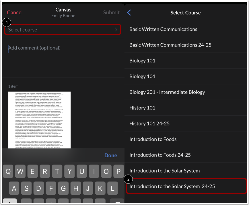Tap the J key on keyboard
The height and width of the screenshot is (205, 249).
88,188
